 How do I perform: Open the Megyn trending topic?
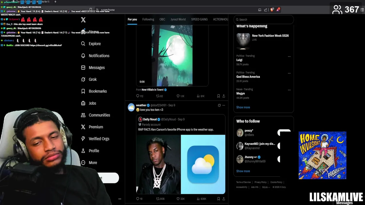coord(240,93)
